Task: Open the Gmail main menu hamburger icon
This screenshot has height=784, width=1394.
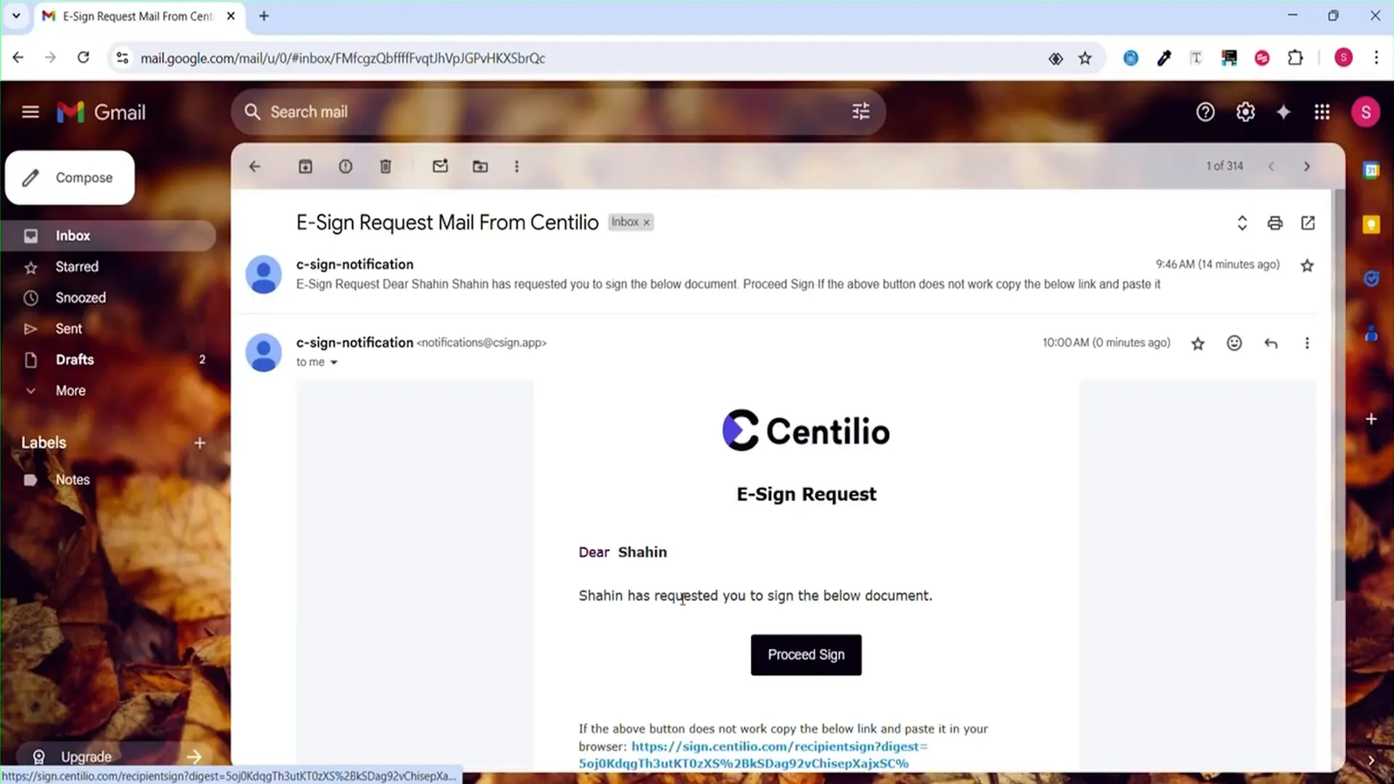Action: [30, 112]
